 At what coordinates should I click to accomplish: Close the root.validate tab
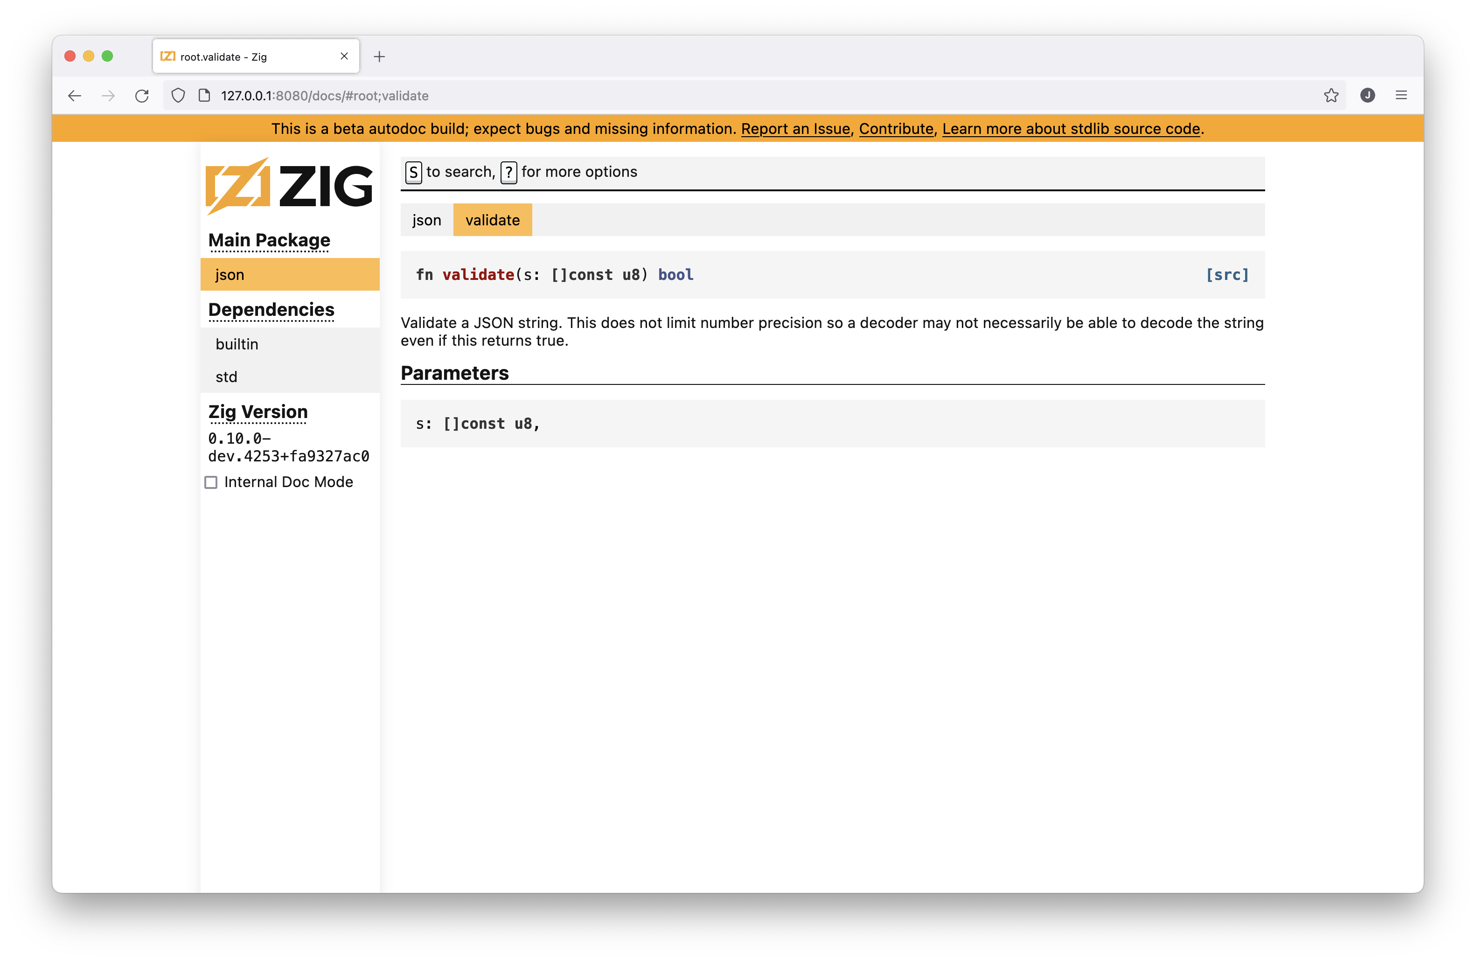click(344, 56)
